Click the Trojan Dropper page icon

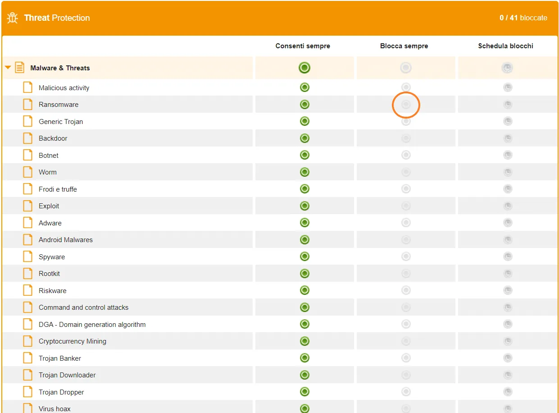tap(28, 392)
